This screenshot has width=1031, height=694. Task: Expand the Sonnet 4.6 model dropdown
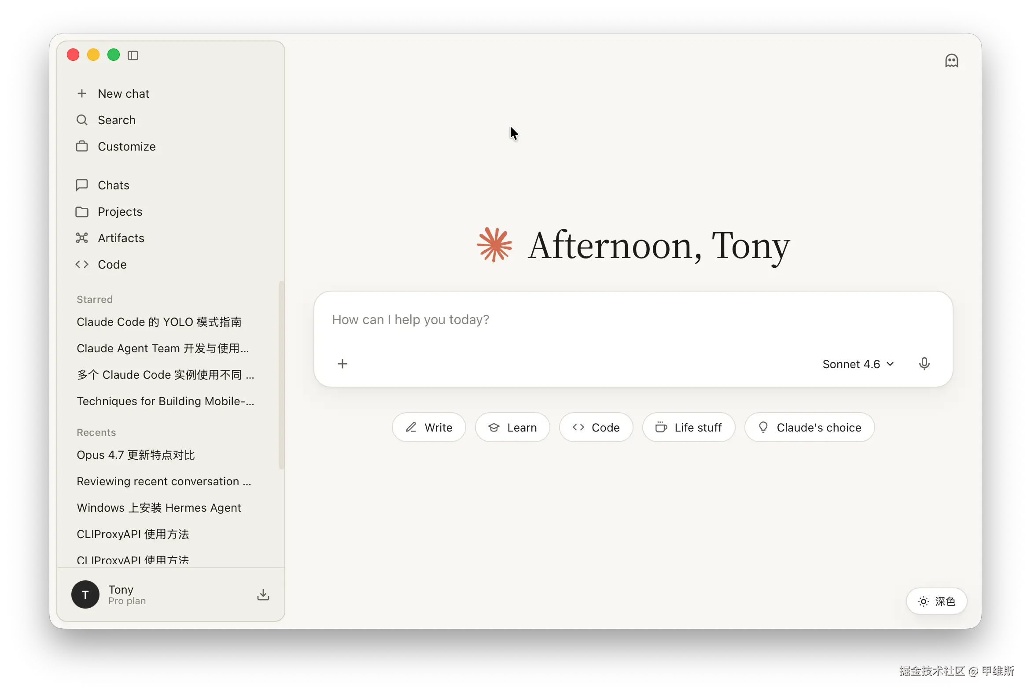[858, 364]
